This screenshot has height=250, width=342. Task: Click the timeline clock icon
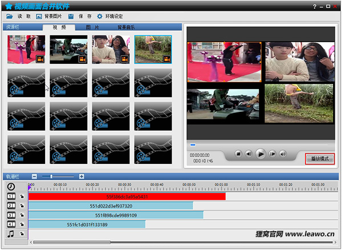(11, 187)
